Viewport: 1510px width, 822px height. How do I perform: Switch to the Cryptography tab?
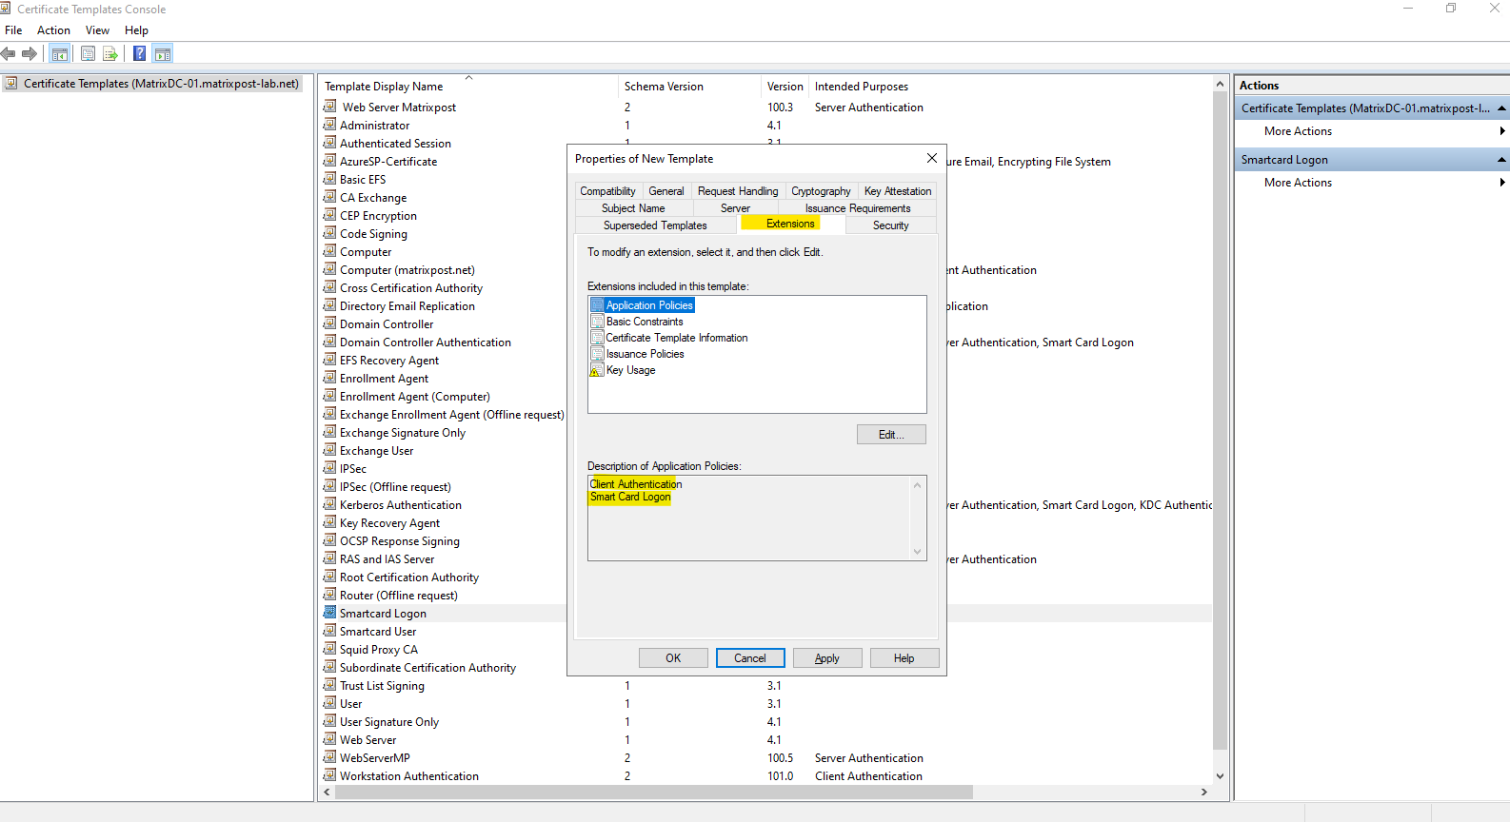(x=821, y=191)
